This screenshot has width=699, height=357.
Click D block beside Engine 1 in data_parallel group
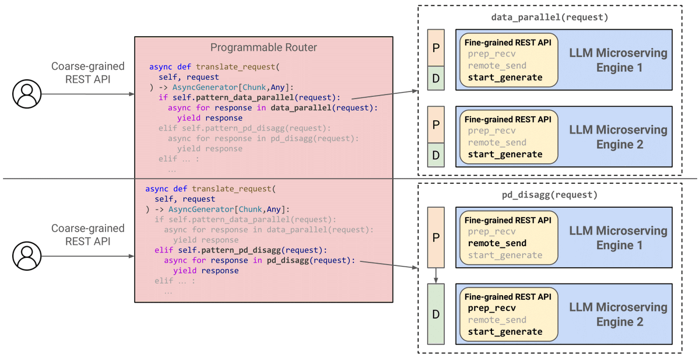[436, 78]
